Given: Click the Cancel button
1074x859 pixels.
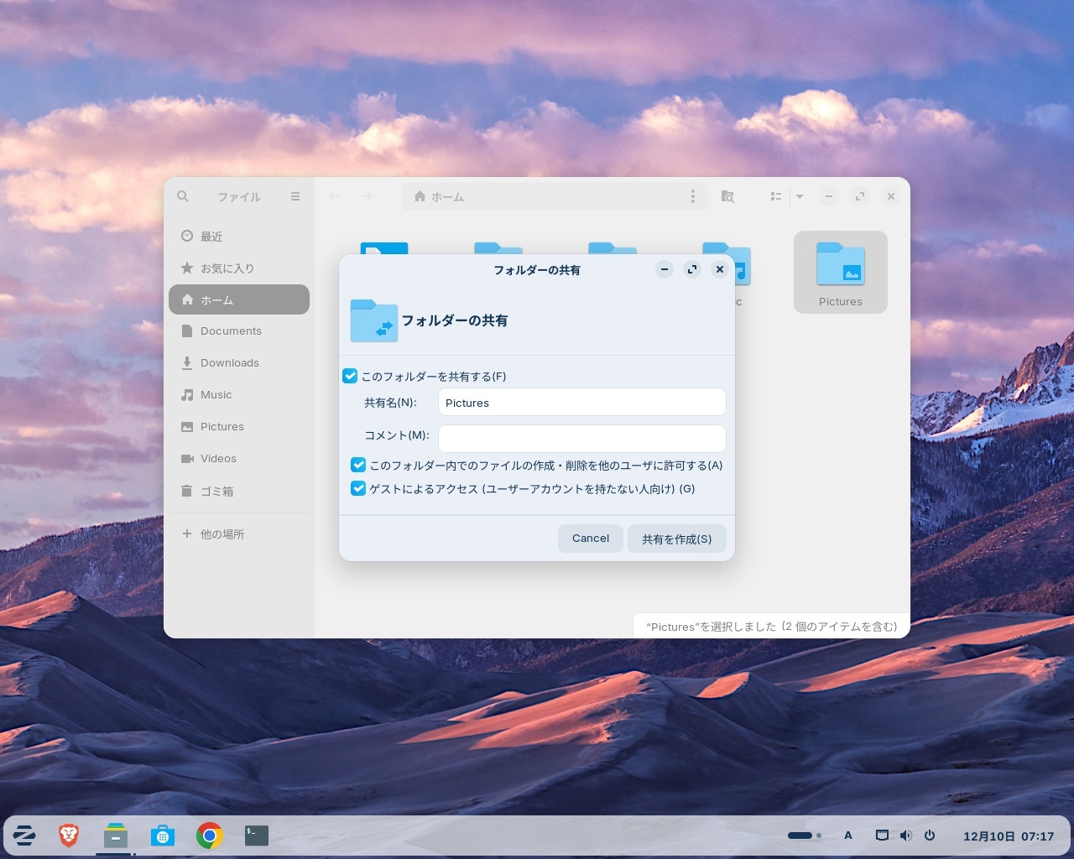Looking at the screenshot, I should [x=591, y=539].
